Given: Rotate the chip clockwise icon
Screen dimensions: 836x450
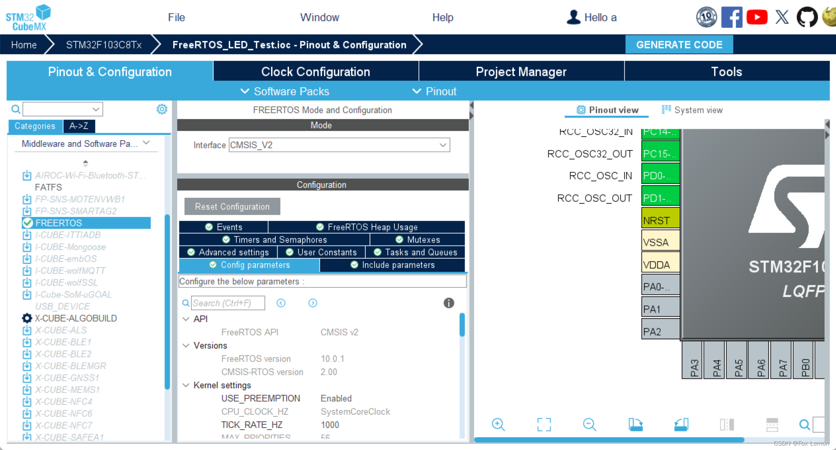Looking at the screenshot, I should click(635, 424).
